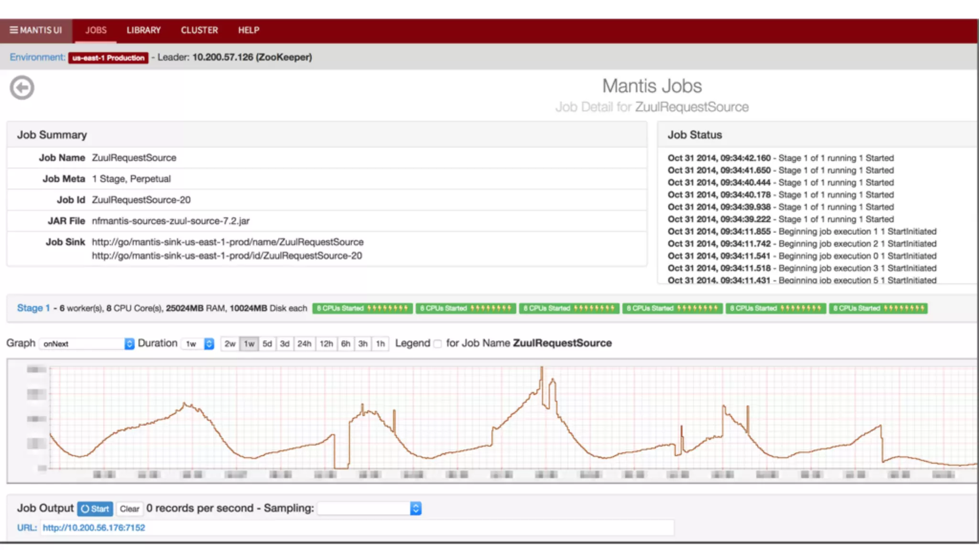Image resolution: width=979 pixels, height=550 pixels.
Task: Open the Cluster menu item
Action: (x=199, y=30)
